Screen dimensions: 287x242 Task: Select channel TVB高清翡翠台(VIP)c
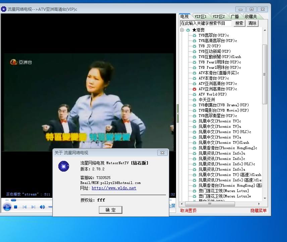coord(218,41)
